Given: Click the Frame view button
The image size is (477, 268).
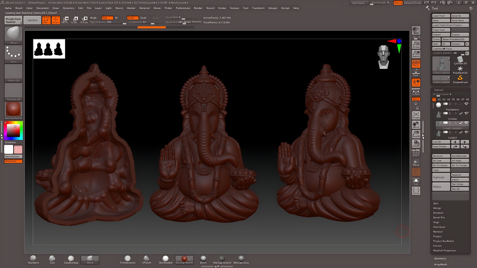Looking at the screenshot, I should [416, 115].
